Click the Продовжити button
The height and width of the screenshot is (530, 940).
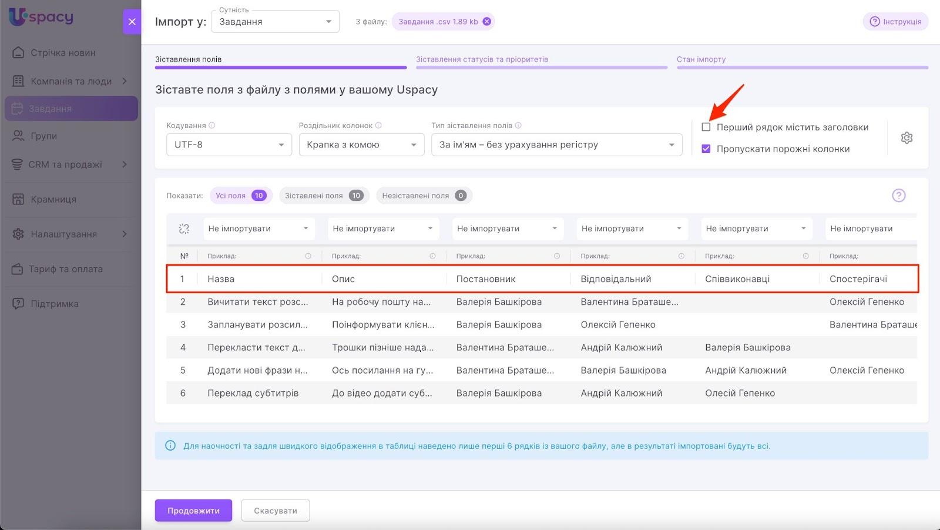(193, 511)
